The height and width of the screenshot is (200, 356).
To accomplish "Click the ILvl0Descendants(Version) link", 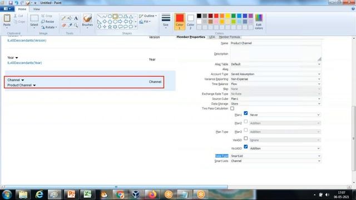I will 27,41.
